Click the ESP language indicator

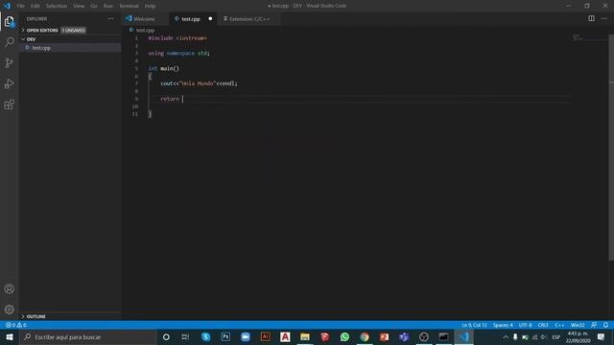pos(556,336)
